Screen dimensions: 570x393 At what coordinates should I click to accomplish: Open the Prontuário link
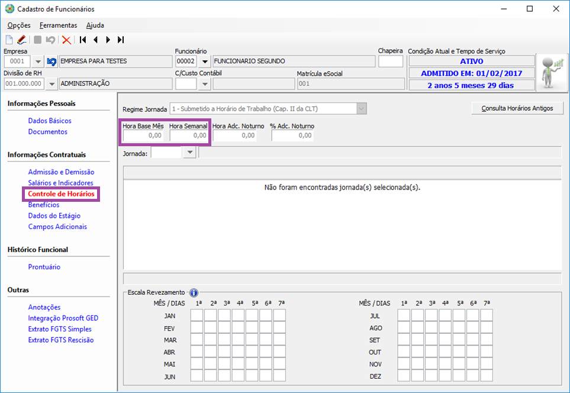point(44,267)
